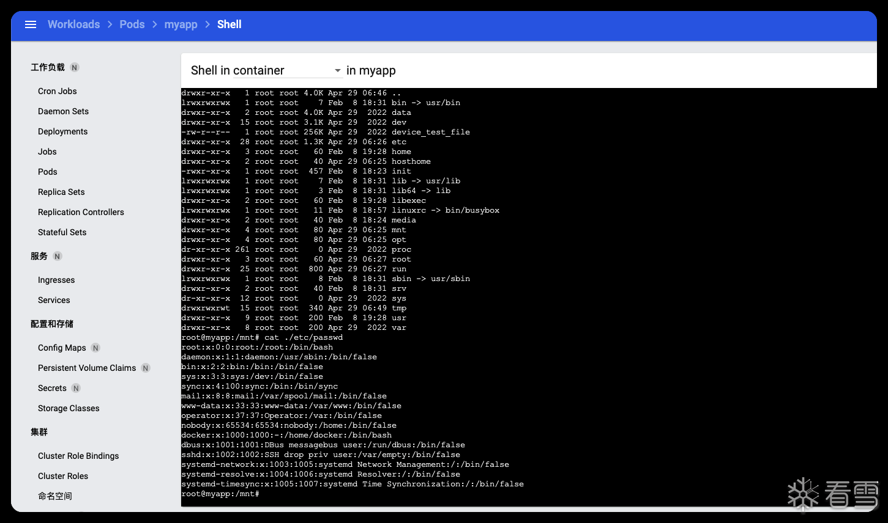Open Cluster Role Bindings in the sidebar

(x=78, y=456)
